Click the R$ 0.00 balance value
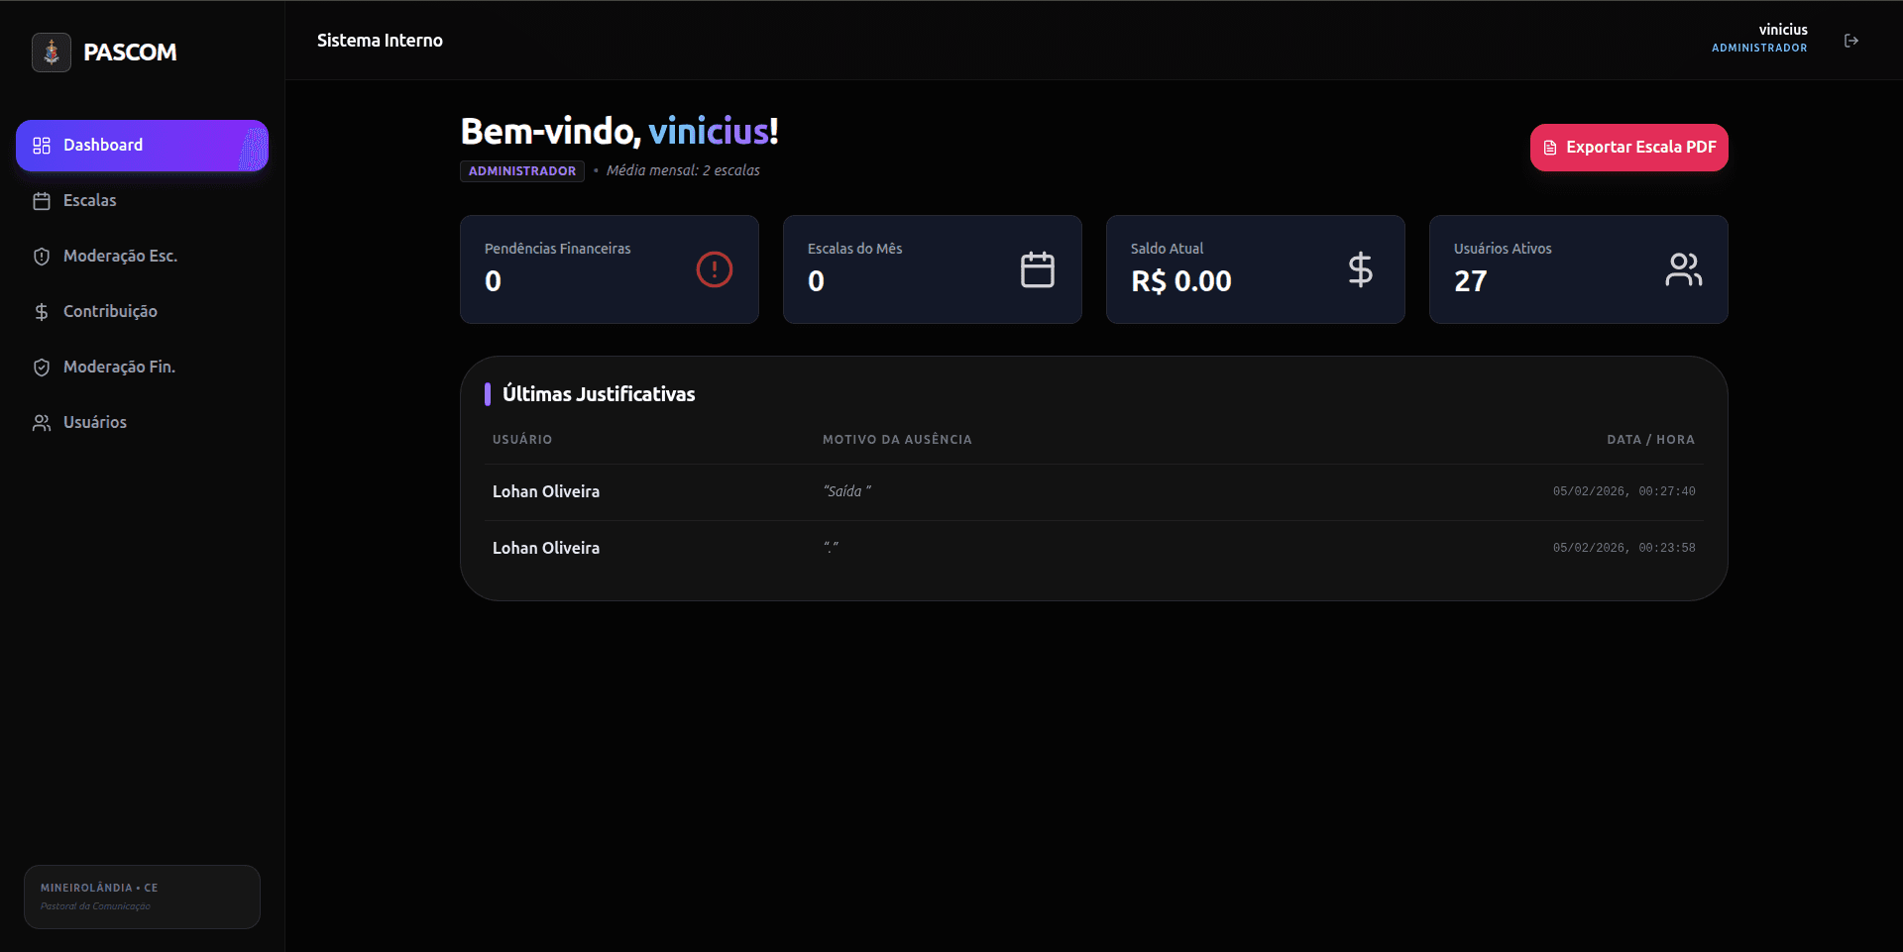 coord(1181,281)
